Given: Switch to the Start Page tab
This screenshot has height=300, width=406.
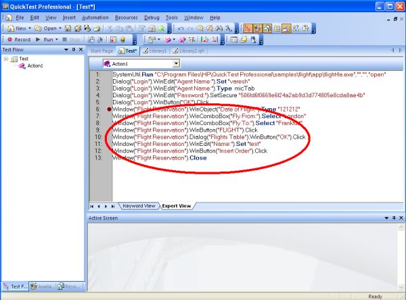Looking at the screenshot, I should click(101, 51).
